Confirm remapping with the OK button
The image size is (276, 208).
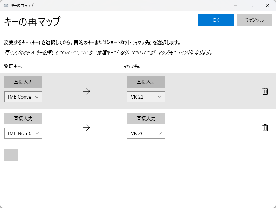(216, 20)
